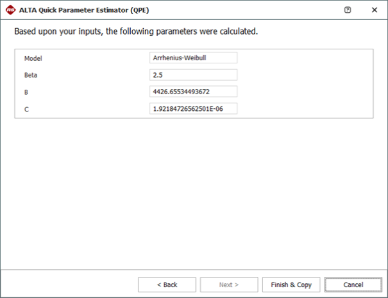Viewport: 388px width, 298px height.
Task: Select the Beta value field containing 2.5
Action: 192,74
